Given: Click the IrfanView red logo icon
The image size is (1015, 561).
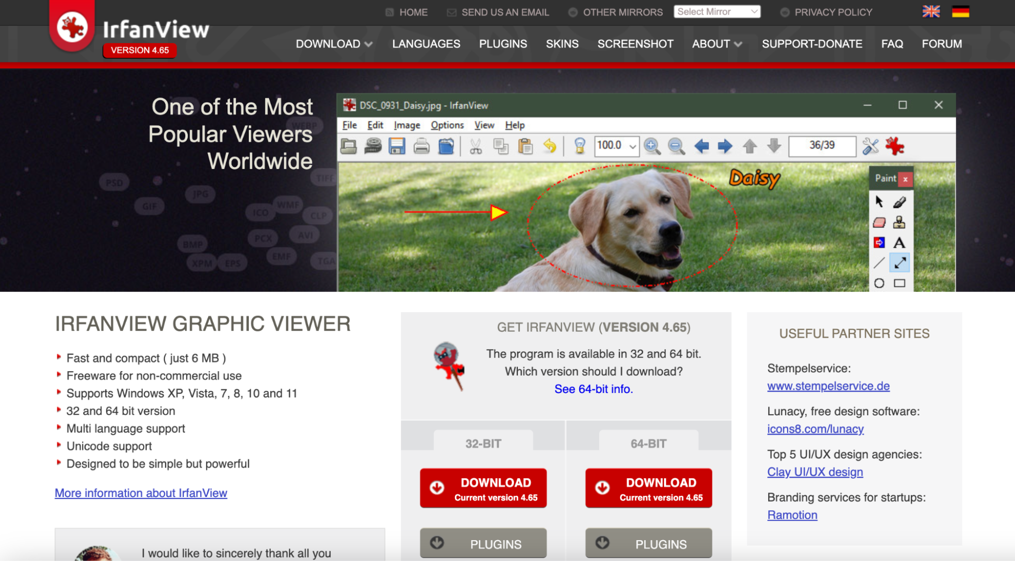Looking at the screenshot, I should [x=72, y=27].
